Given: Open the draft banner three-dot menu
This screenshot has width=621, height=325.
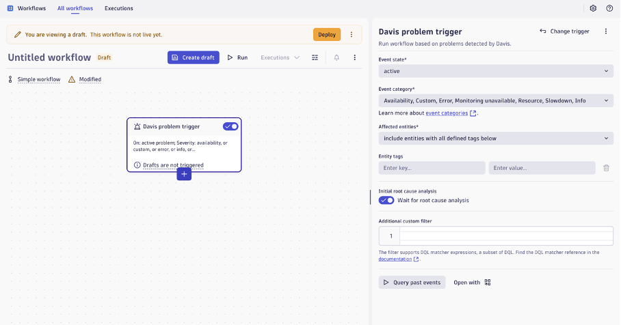Looking at the screenshot, I should pyautogui.click(x=352, y=35).
